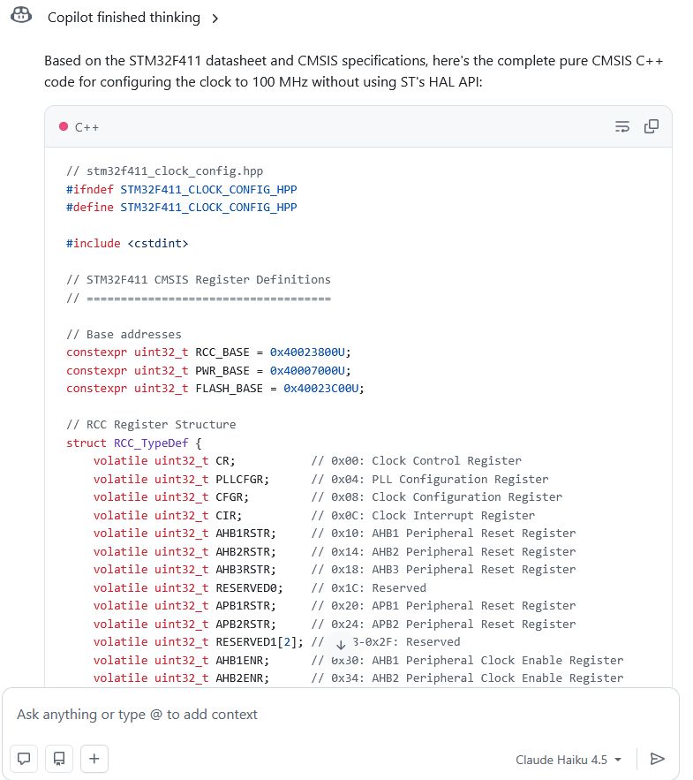Viewport: 693px width, 780px height.
Task: Click the #include <cstdint> line
Action: click(x=127, y=243)
